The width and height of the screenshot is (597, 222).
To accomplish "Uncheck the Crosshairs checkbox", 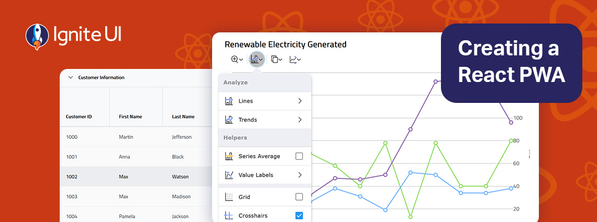I will pos(299,216).
